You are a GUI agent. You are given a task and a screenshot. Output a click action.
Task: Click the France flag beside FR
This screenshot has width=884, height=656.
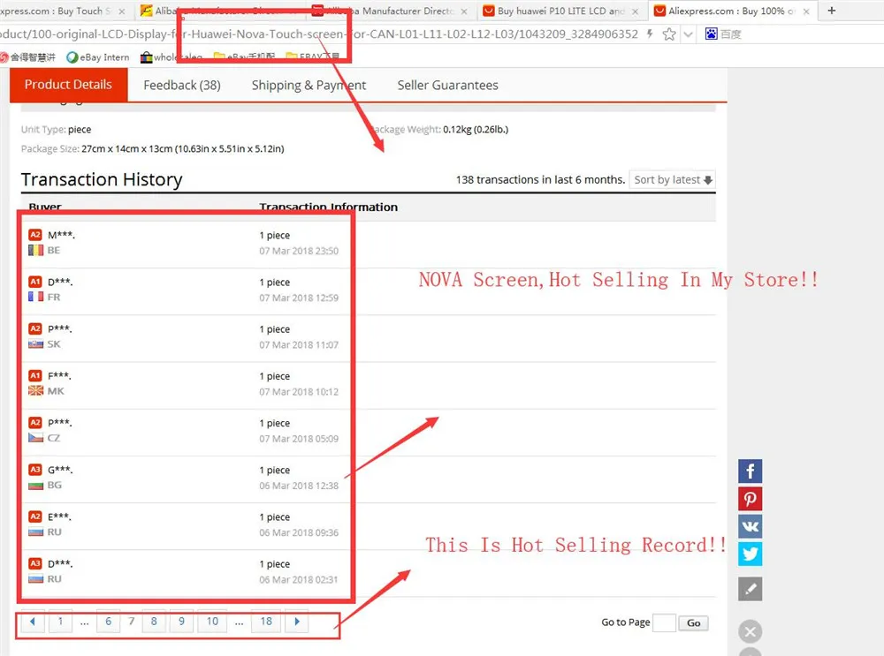coord(35,297)
